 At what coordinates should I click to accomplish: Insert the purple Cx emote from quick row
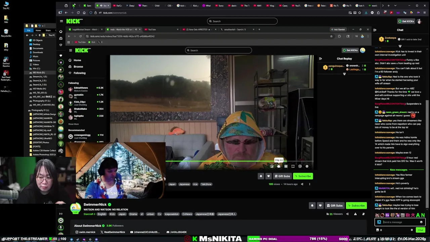click(387, 215)
